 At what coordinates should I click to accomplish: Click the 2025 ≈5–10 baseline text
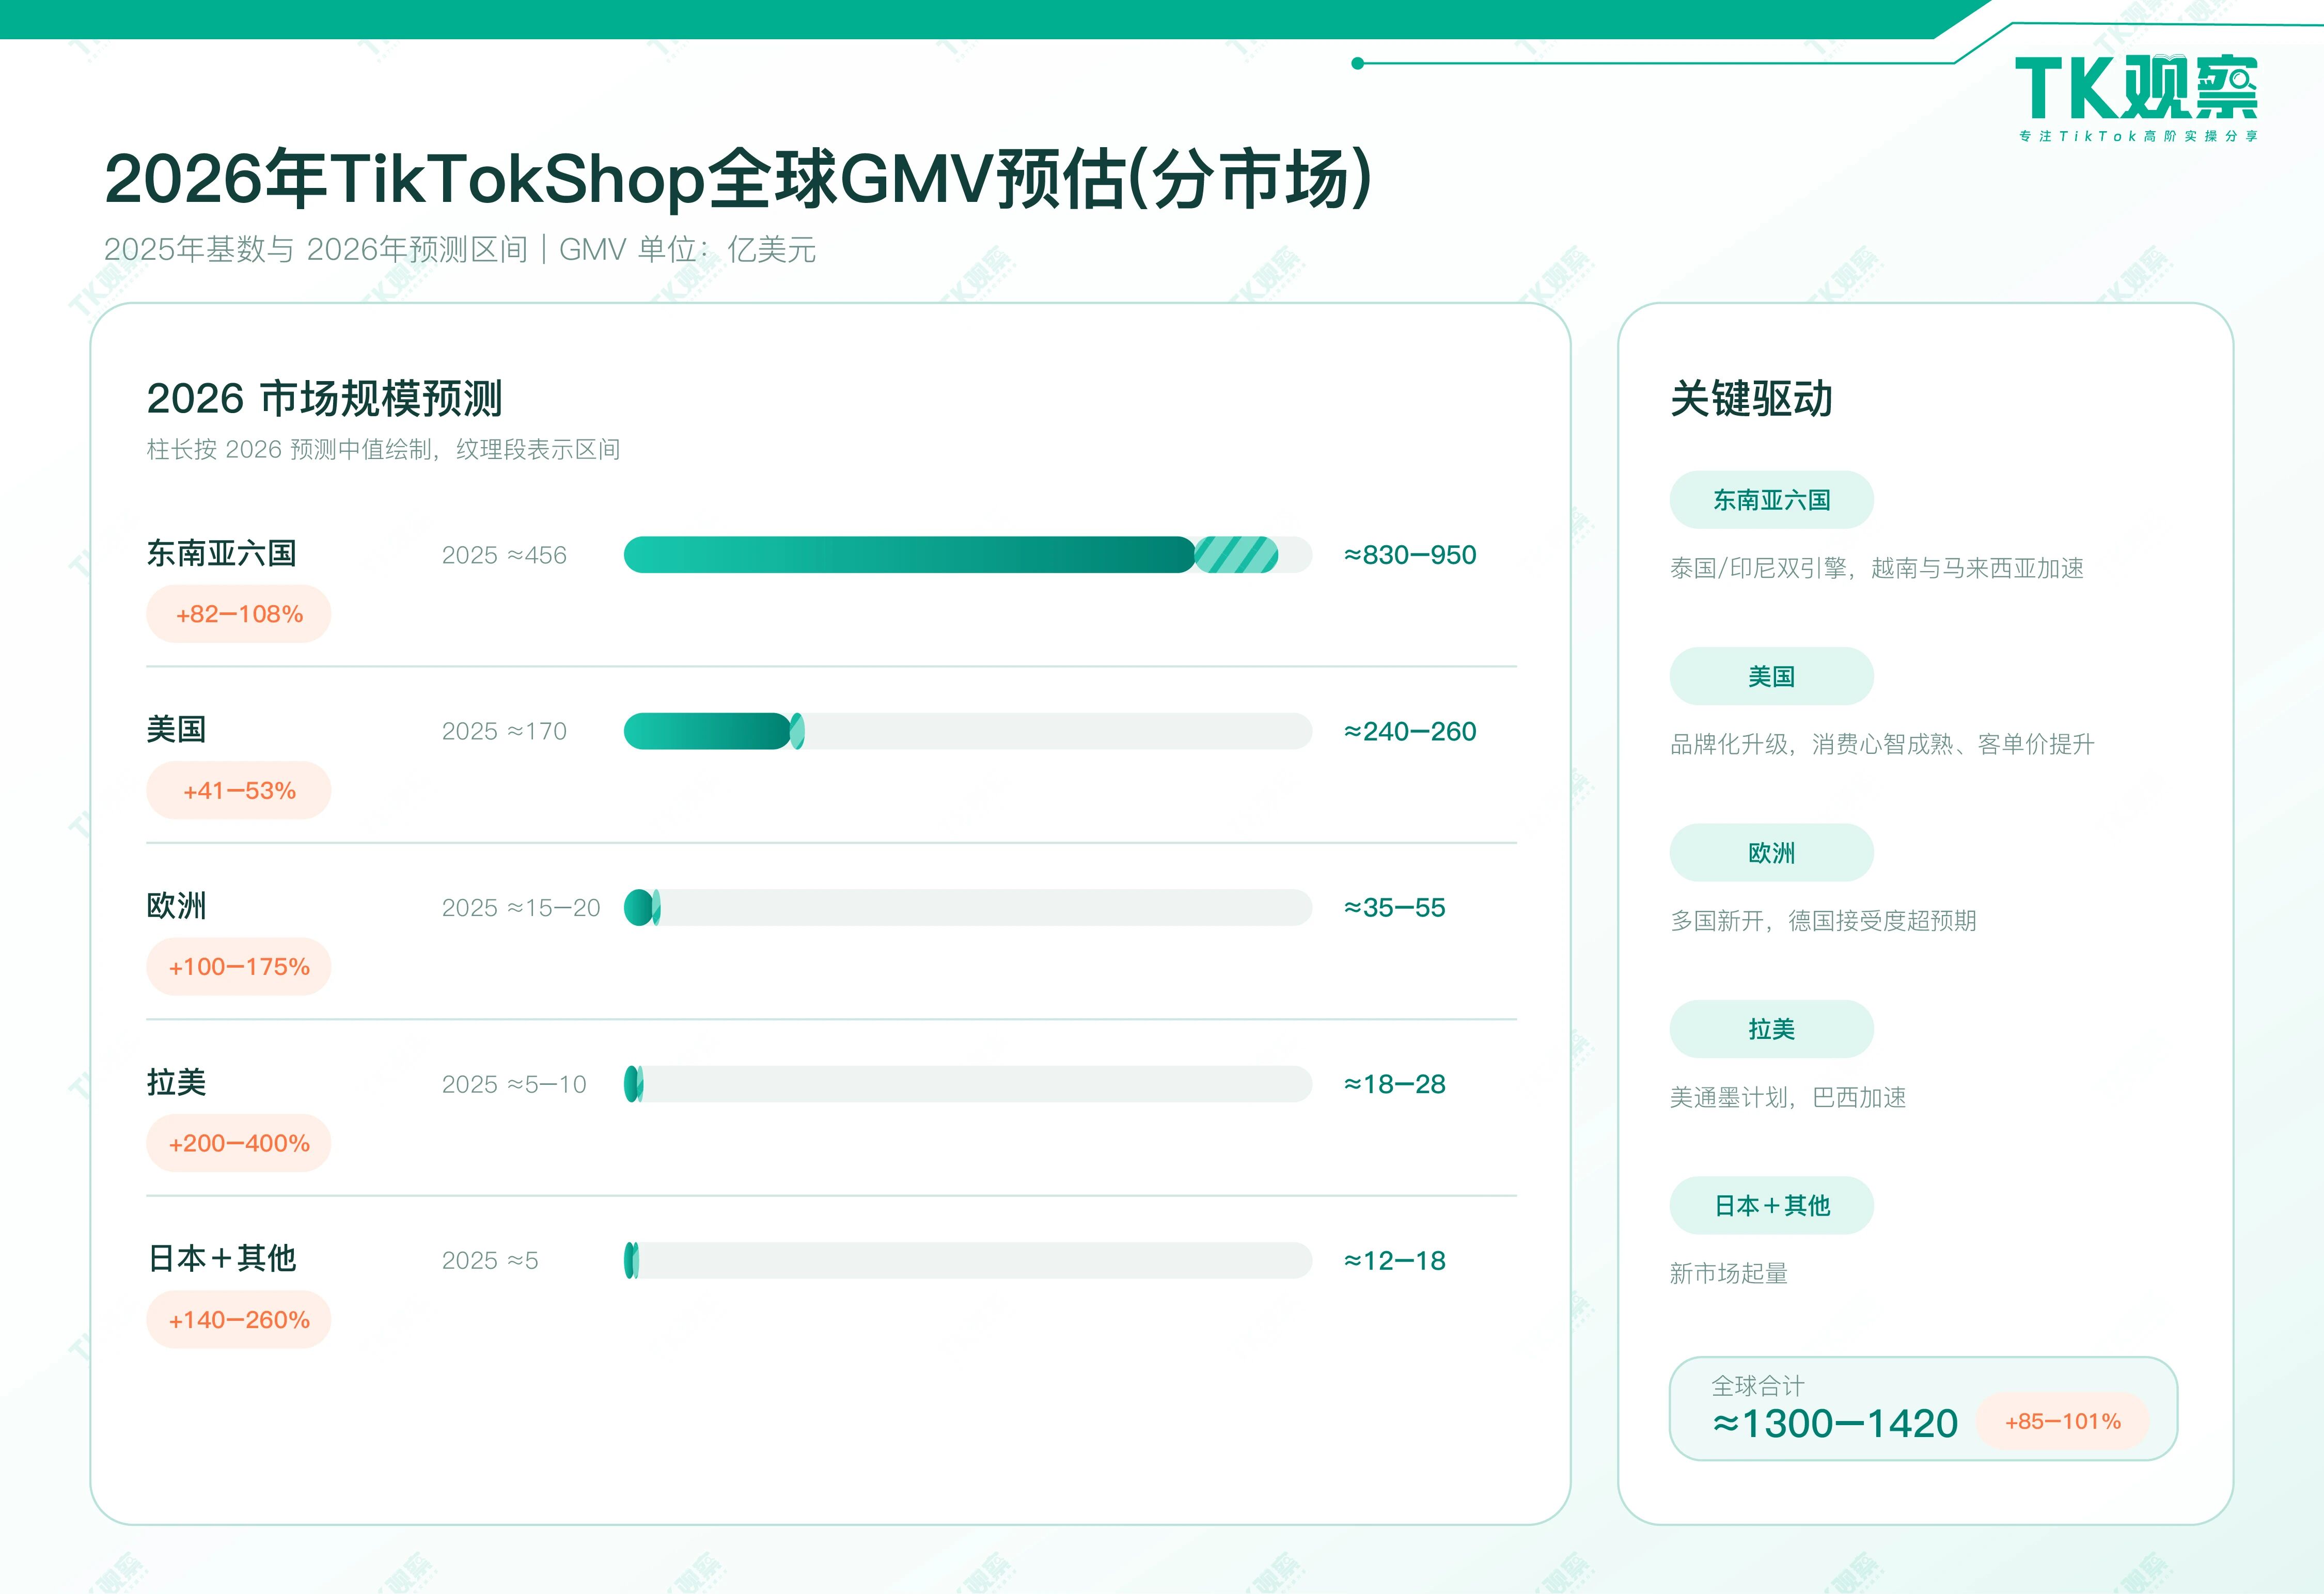click(514, 1084)
